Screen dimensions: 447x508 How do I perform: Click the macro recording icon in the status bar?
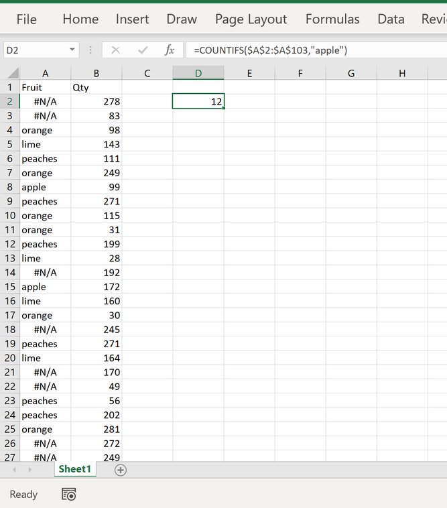(68, 495)
